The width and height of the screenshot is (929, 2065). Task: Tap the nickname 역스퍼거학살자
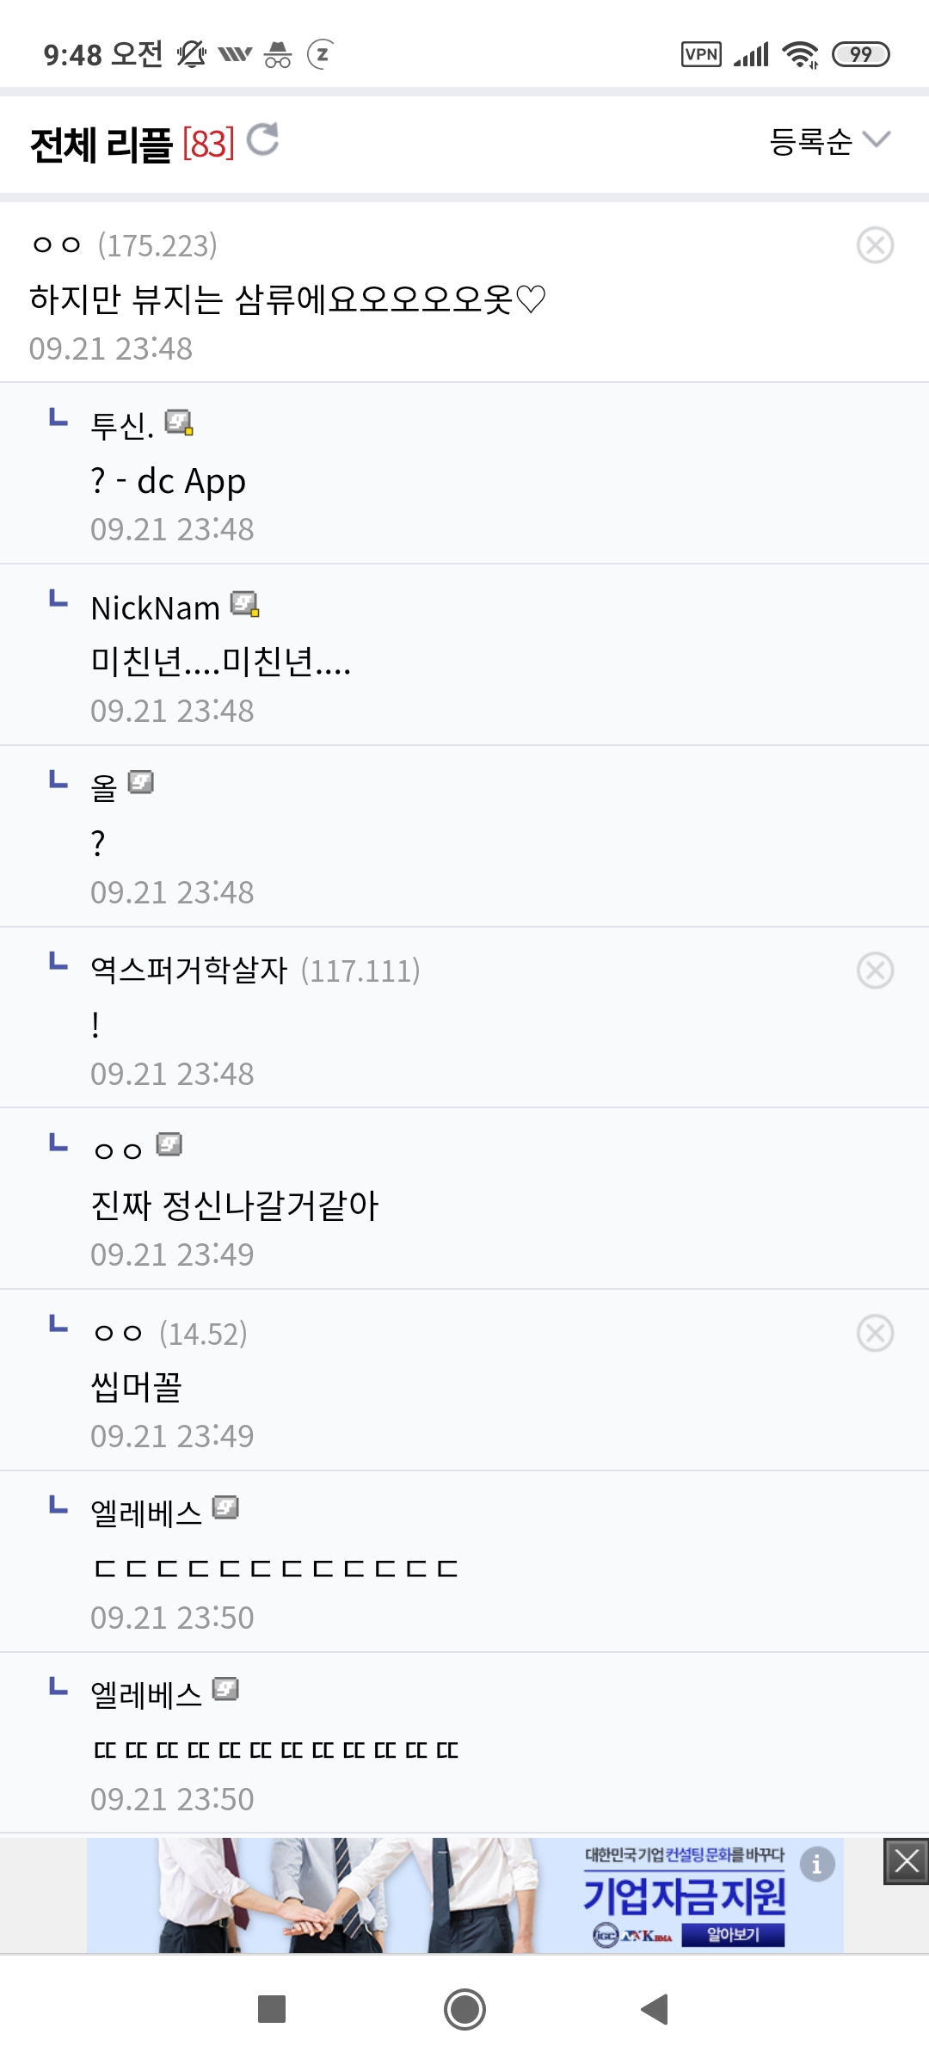188,970
